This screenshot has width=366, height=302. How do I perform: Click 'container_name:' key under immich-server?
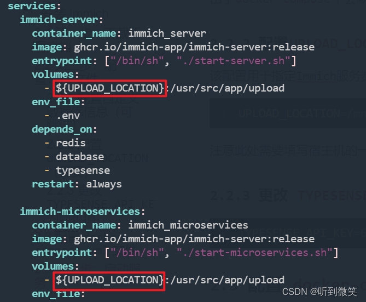coord(77,33)
